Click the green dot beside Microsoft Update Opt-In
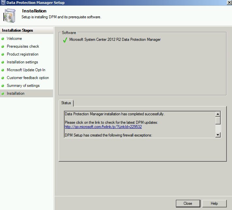Image resolution: width=232 pixels, height=210 pixels. 3,70
